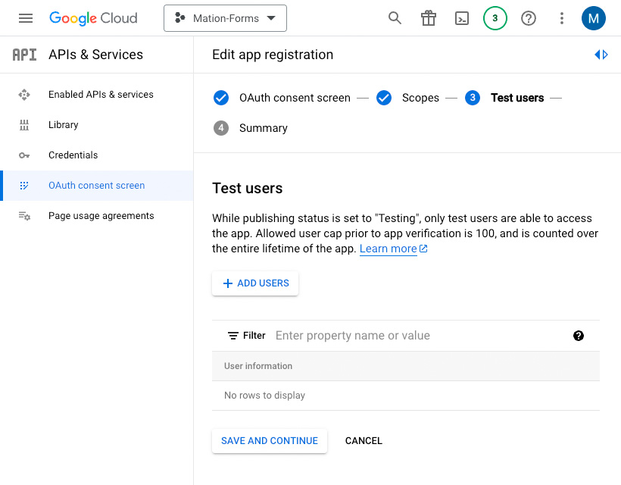Click the plus icon in ADD USERS
Screen dimensions: 621x485
pos(228,283)
